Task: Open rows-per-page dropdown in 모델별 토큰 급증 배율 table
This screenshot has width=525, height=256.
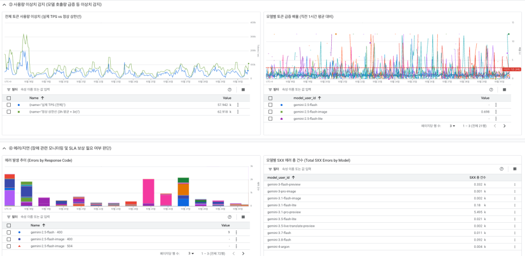Action: tap(452, 126)
